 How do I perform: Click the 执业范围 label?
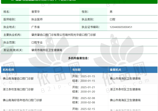pos(9,42)
